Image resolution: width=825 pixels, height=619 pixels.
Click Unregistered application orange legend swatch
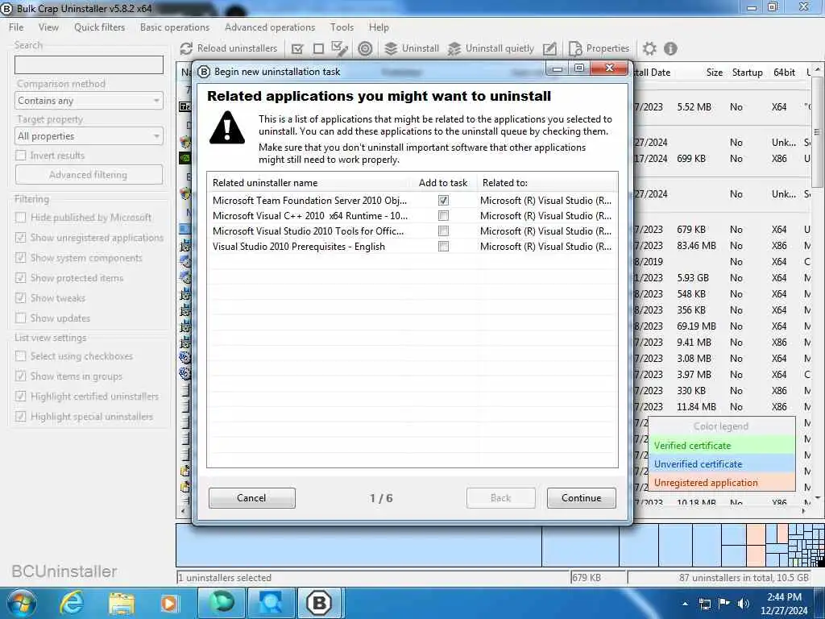[x=721, y=483]
